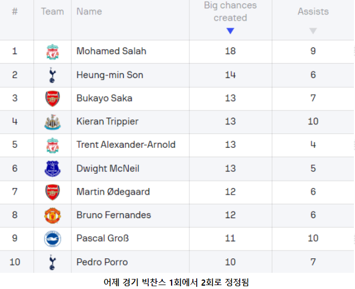Sort by the Big chances created header
The height and width of the screenshot is (289, 355).
tap(230, 12)
